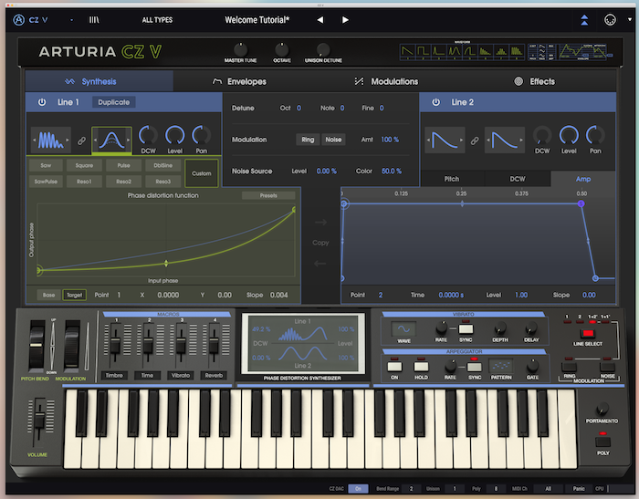Open Line 2 Pitch envelope tab
This screenshot has height=499, width=639.
click(452, 179)
